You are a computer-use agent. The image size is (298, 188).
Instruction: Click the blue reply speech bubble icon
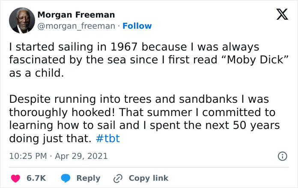coord(66,178)
